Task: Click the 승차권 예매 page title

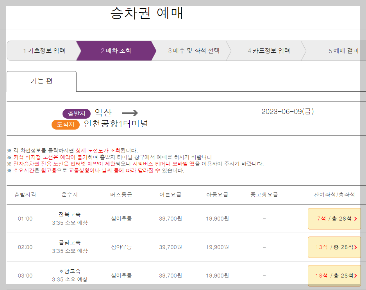Action: pyautogui.click(x=146, y=13)
